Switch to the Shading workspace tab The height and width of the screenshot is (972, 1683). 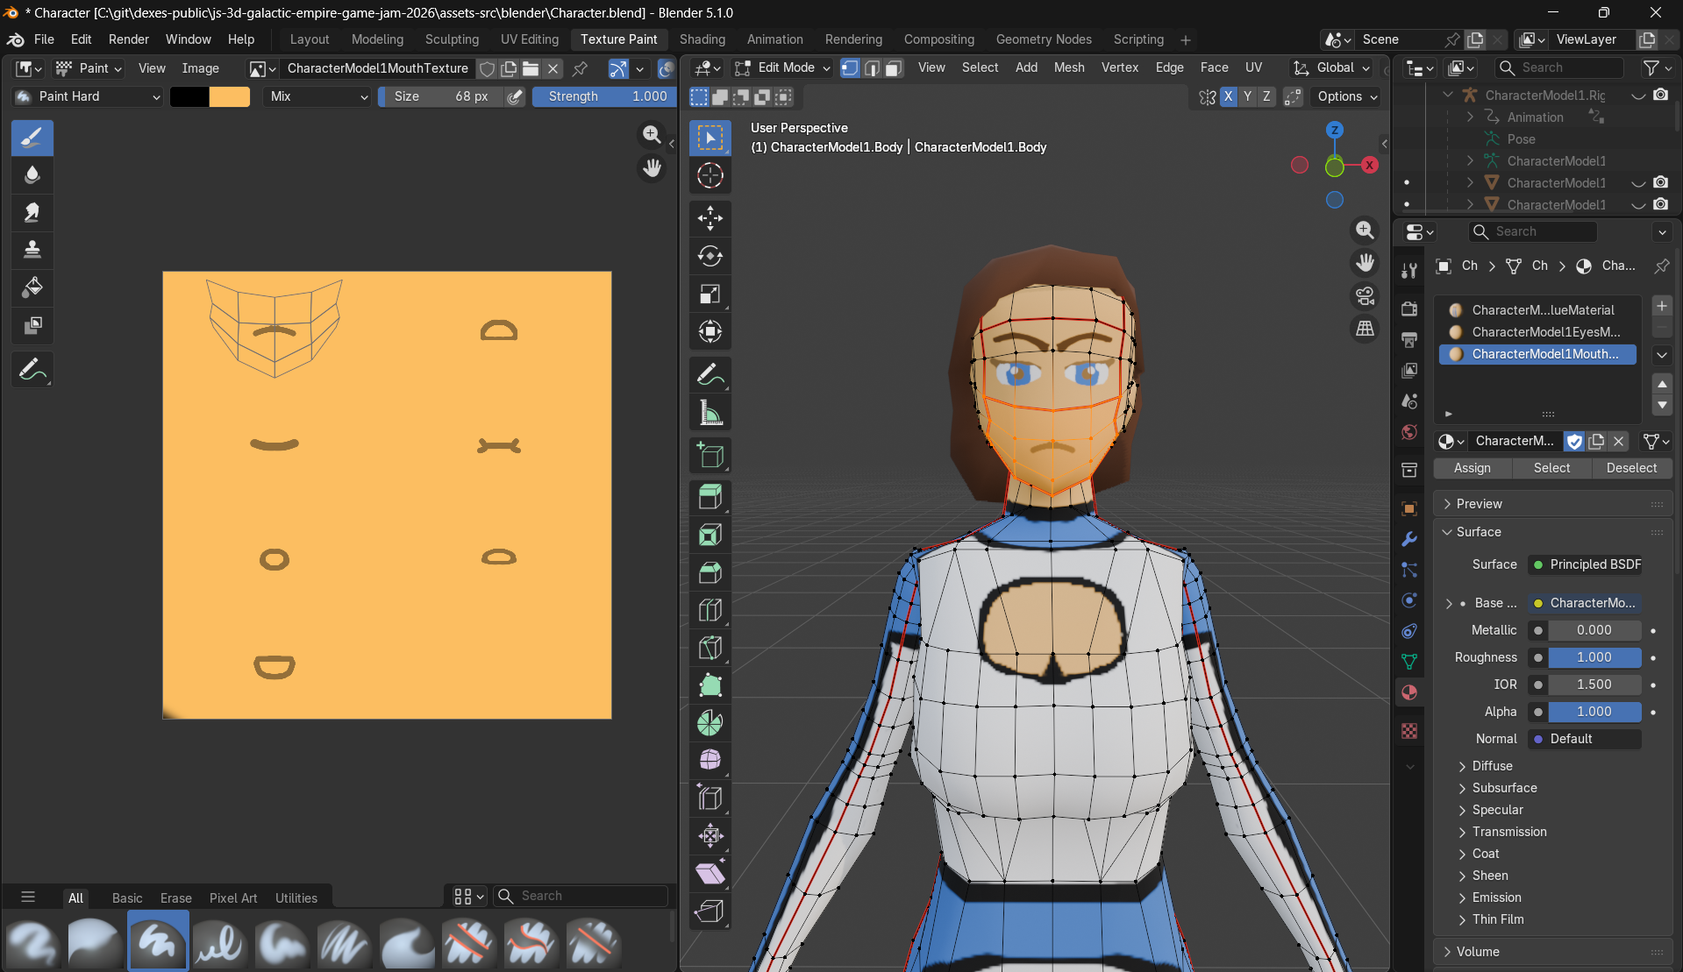pos(702,39)
